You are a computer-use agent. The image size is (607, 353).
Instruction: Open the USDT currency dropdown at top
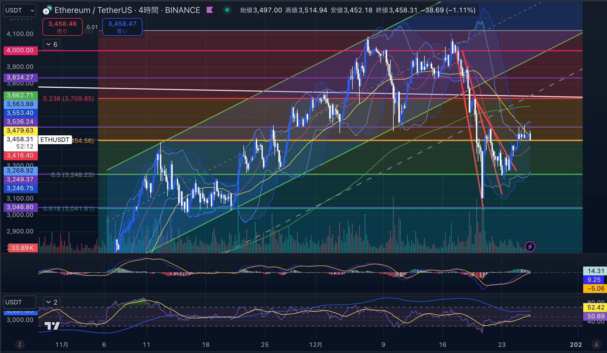[x=20, y=10]
